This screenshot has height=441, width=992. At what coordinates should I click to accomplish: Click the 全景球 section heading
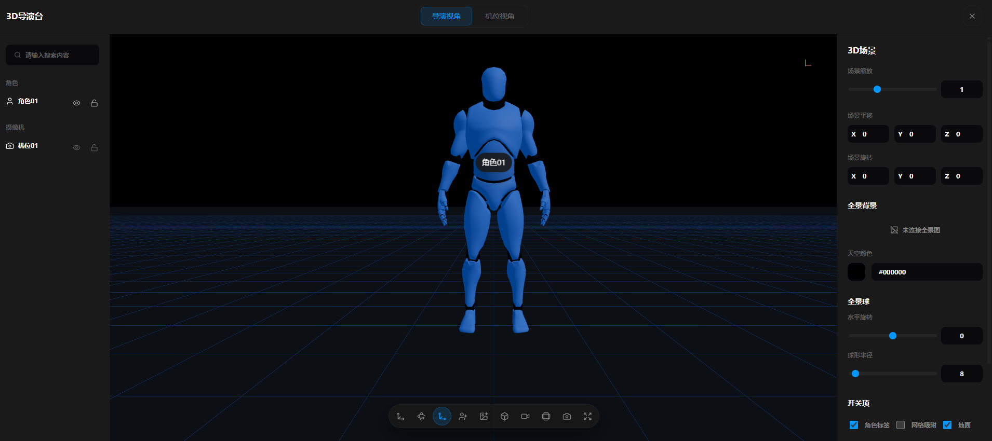tap(859, 301)
